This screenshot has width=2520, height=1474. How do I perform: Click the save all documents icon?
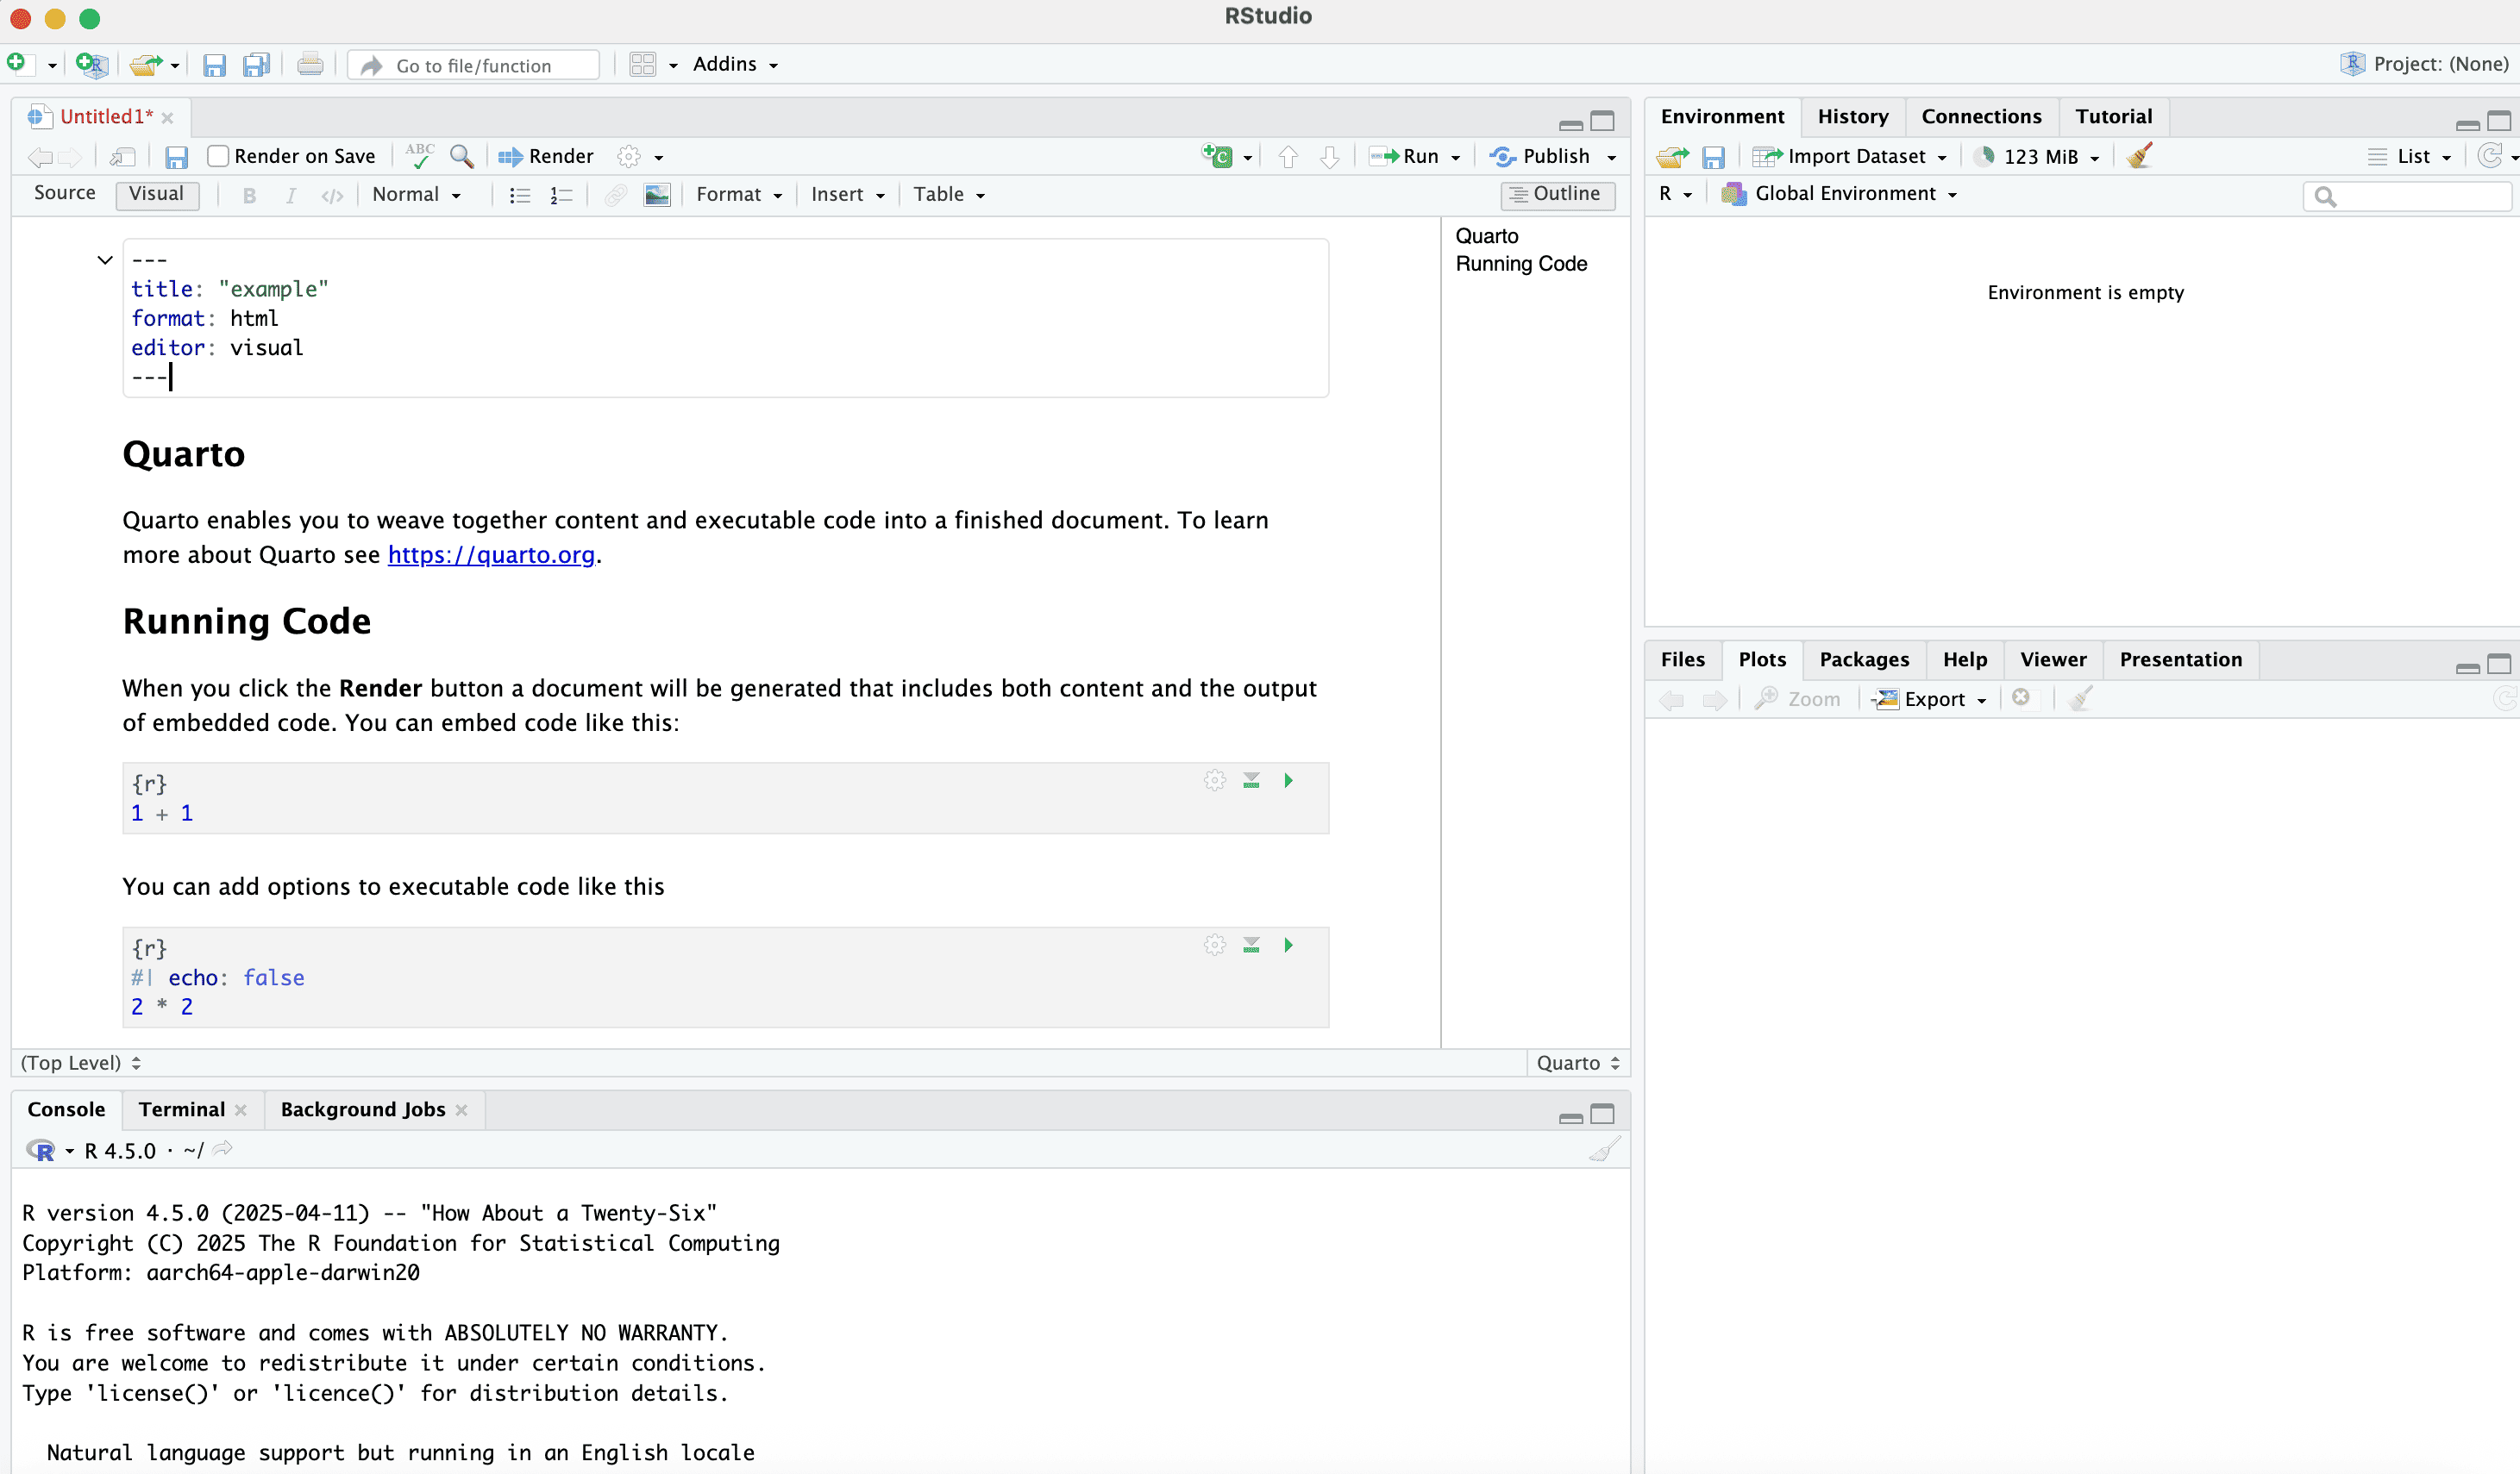pyautogui.click(x=256, y=65)
